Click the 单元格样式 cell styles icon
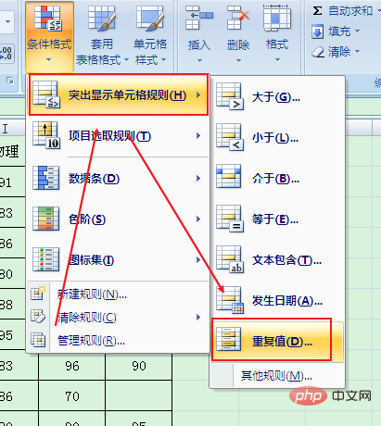 150,19
